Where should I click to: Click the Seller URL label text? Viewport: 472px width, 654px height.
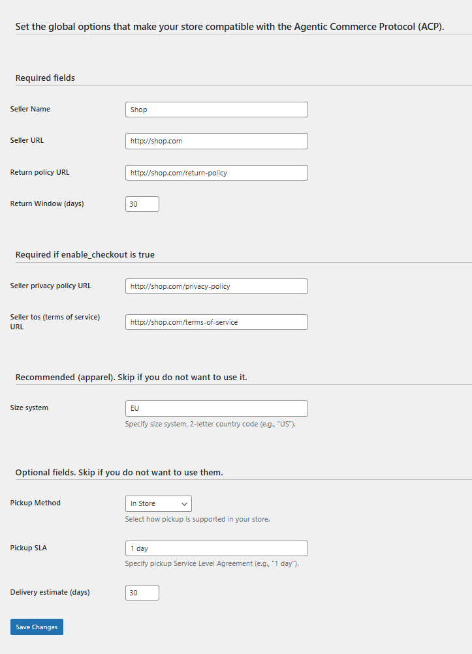[27, 140]
